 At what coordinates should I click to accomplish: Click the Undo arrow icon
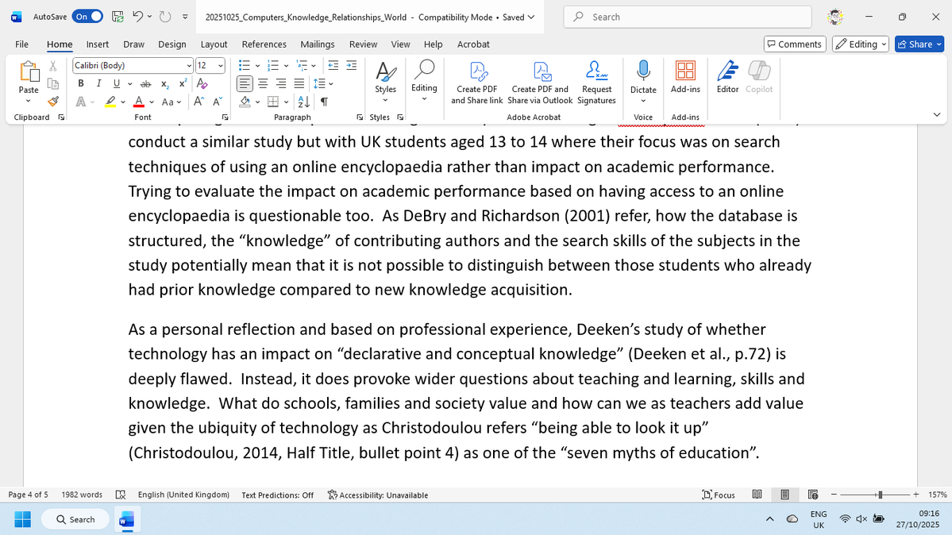138,17
